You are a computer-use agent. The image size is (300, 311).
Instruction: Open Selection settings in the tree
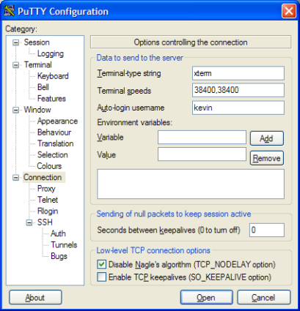pos(53,154)
